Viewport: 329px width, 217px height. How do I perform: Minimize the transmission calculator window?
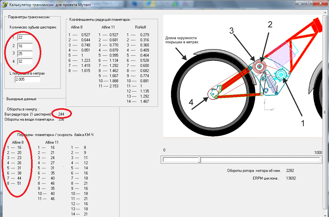click(300, 3)
